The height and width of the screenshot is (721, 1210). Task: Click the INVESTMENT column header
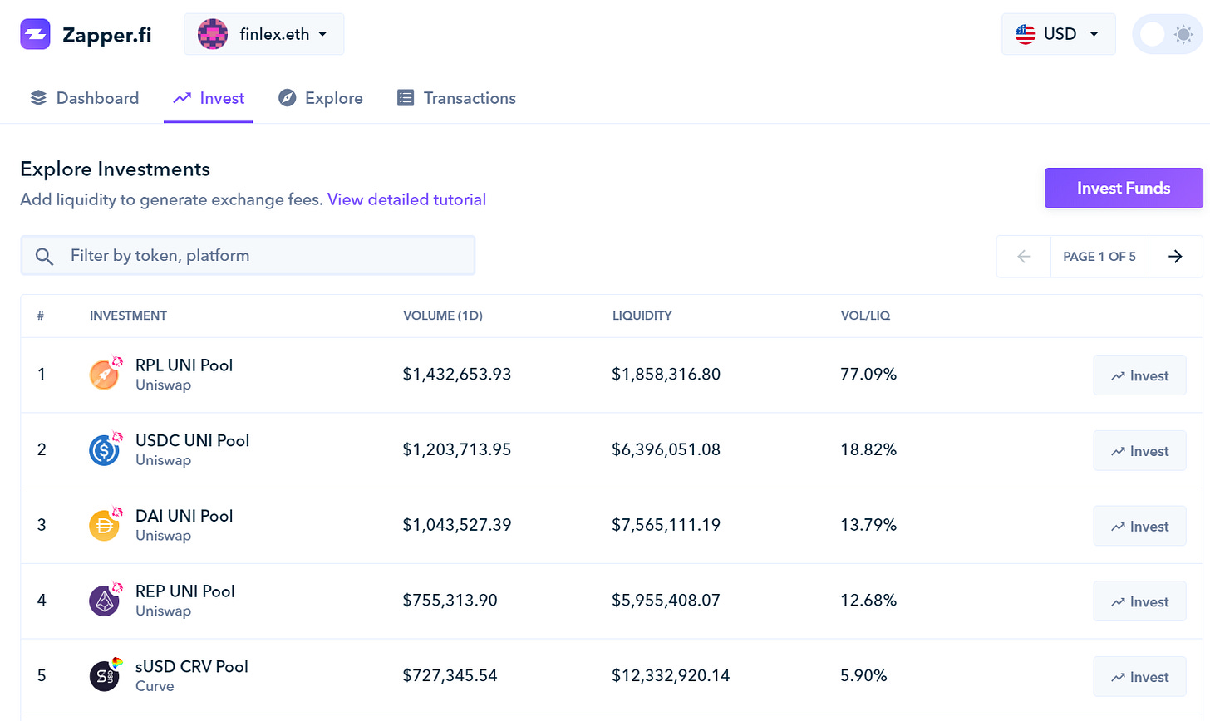pos(128,316)
